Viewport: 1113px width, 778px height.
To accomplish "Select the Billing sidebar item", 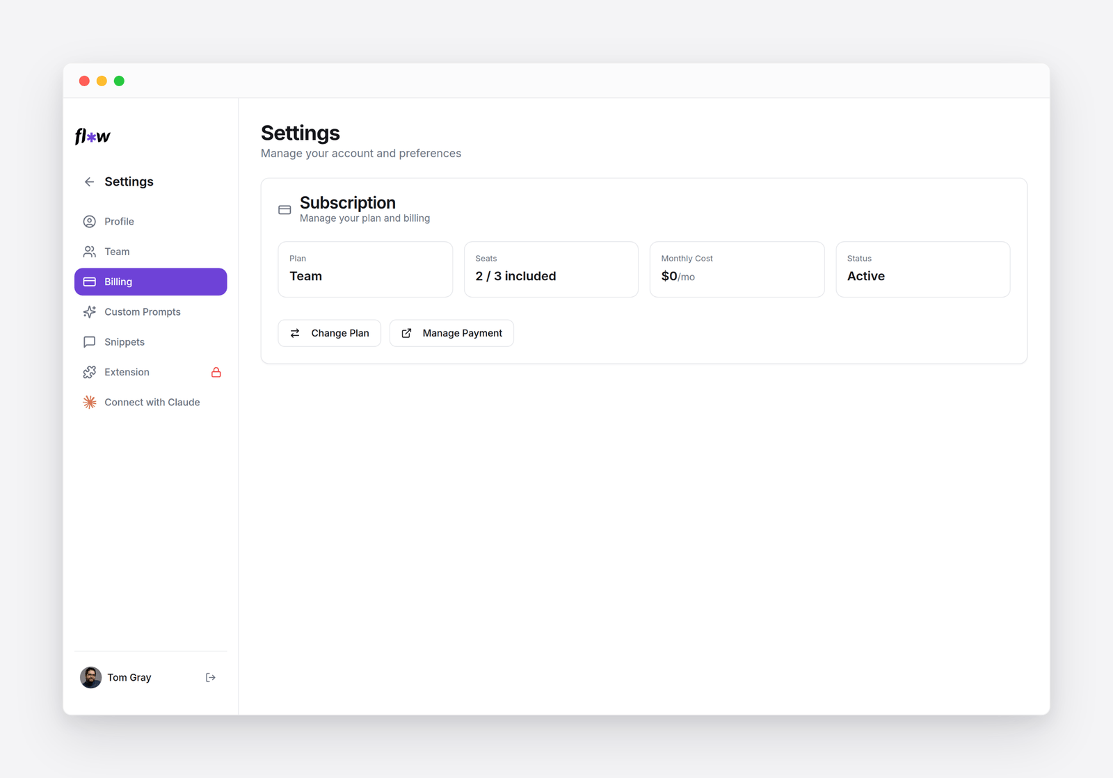I will 151,282.
